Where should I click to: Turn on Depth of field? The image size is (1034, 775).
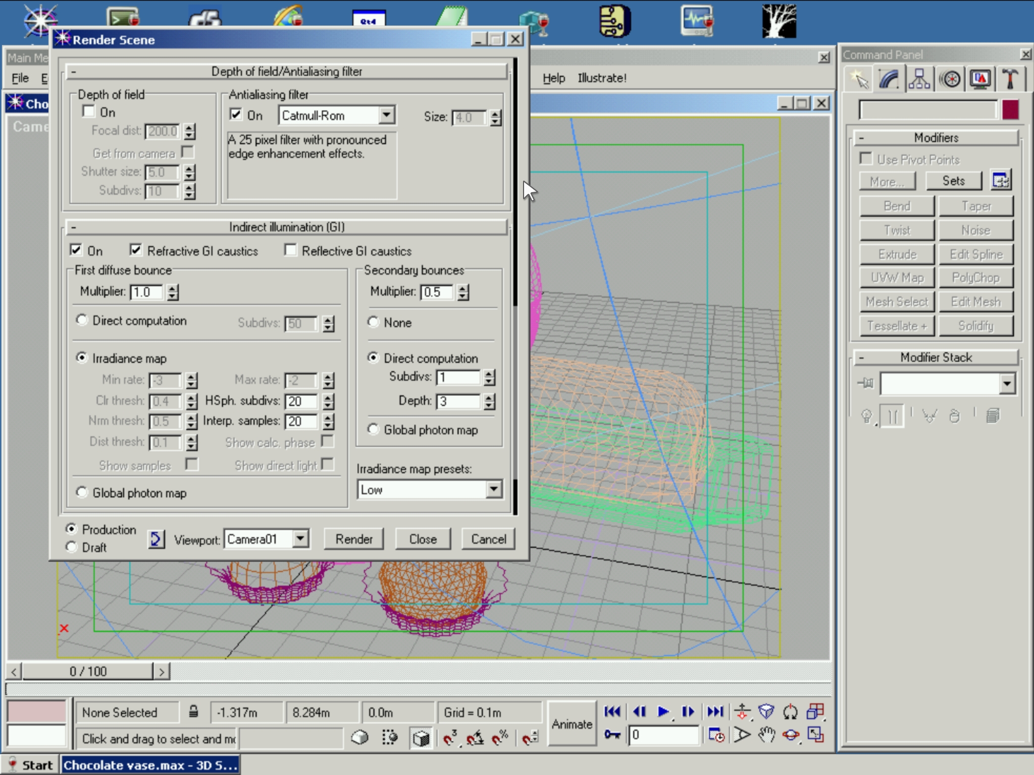point(89,112)
